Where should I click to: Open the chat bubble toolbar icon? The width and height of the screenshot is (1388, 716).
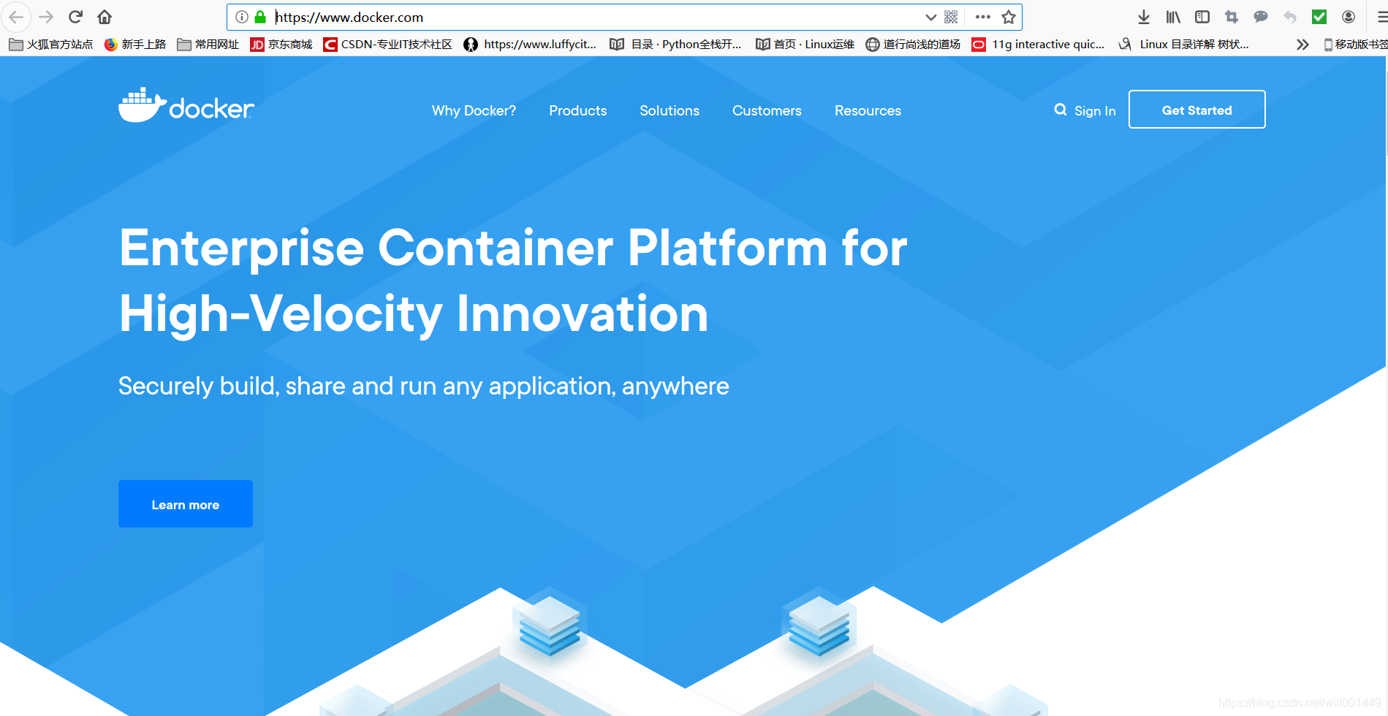click(1261, 17)
